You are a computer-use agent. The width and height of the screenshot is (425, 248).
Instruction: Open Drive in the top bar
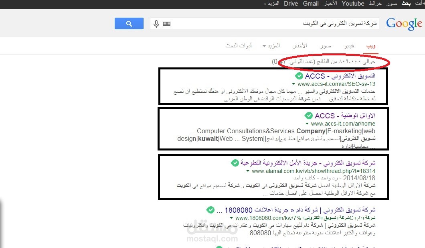coord(291,4)
